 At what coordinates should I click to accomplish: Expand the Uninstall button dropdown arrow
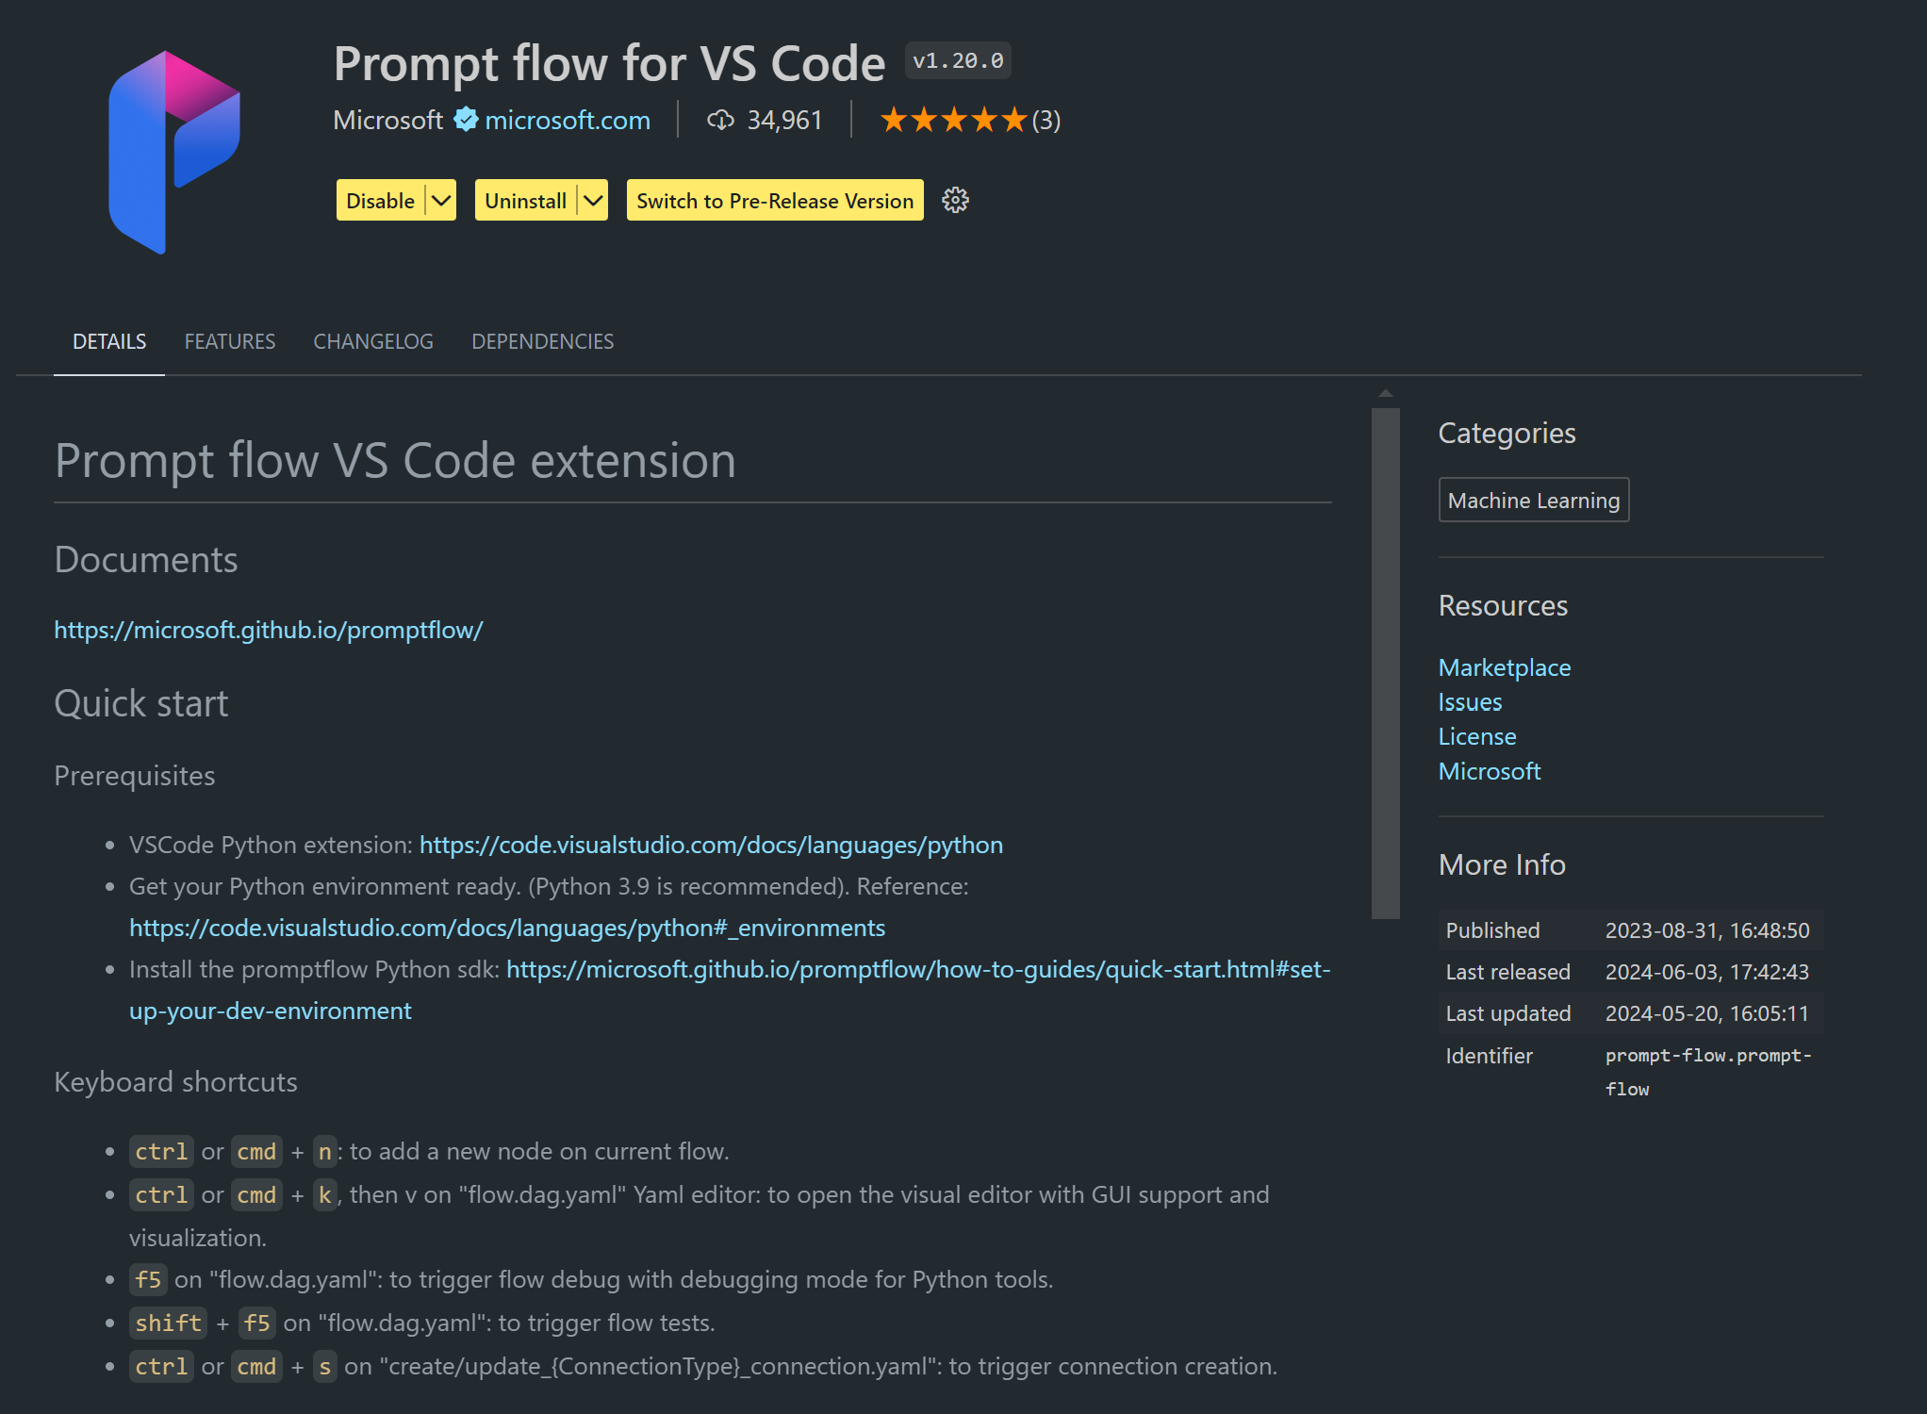[x=593, y=200]
